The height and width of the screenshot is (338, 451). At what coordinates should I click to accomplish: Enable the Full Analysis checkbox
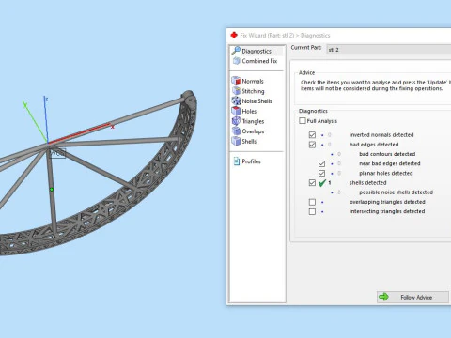pyautogui.click(x=303, y=121)
